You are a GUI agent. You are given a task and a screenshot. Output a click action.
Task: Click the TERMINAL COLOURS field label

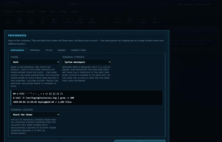(22, 110)
